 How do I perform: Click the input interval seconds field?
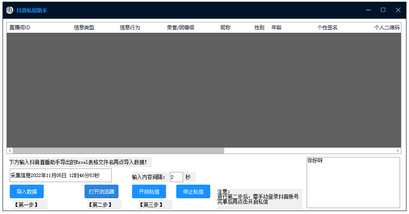point(176,177)
